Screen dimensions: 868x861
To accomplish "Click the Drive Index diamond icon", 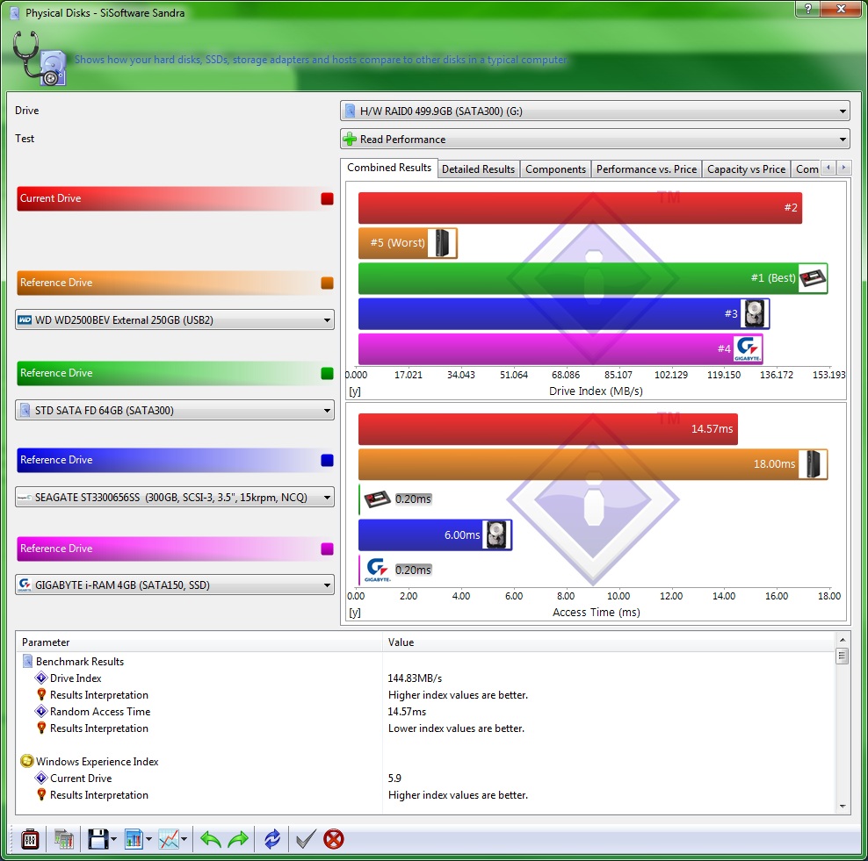I will (x=41, y=678).
